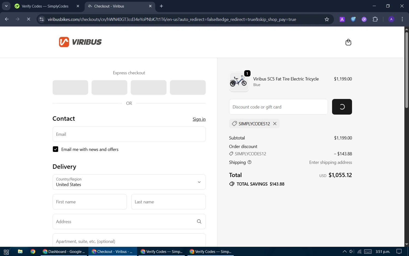Uncheck Email me with news and offers
409x256 pixels.
coord(55,149)
